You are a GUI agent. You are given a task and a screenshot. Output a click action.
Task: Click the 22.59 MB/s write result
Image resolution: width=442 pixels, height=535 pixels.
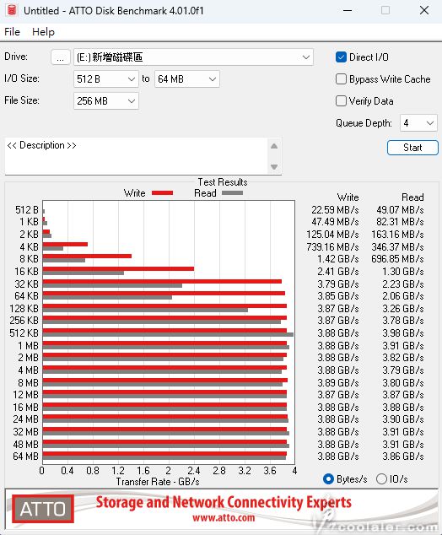pyautogui.click(x=335, y=210)
